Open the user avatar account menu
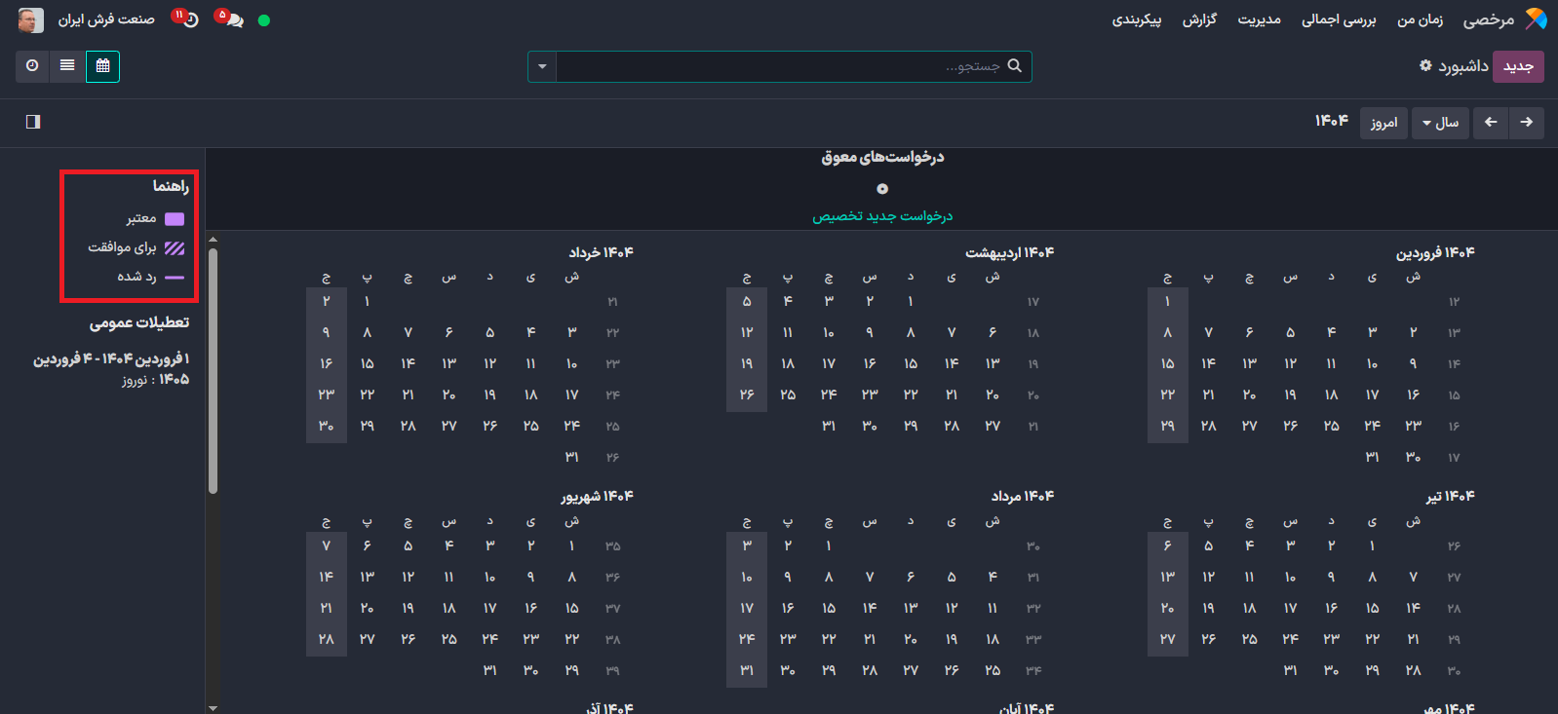 30,19
